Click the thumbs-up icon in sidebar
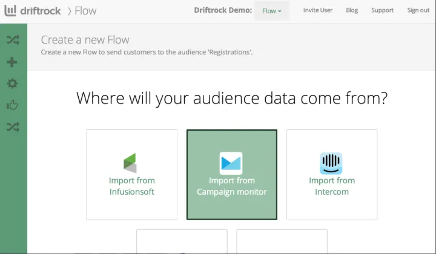436x254 pixels. coord(12,105)
